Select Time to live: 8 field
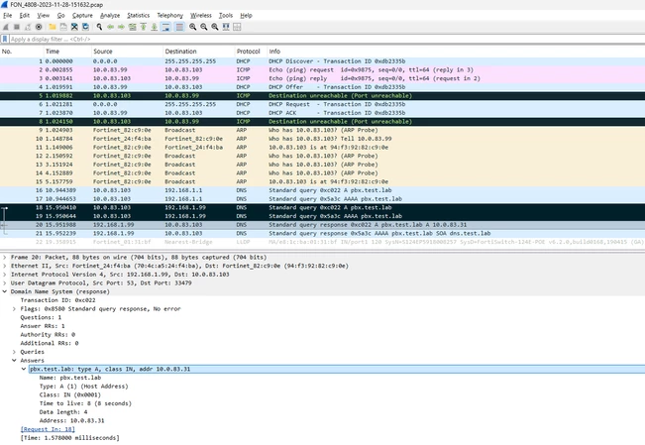Screen dimensions: 645x445 coord(85,403)
